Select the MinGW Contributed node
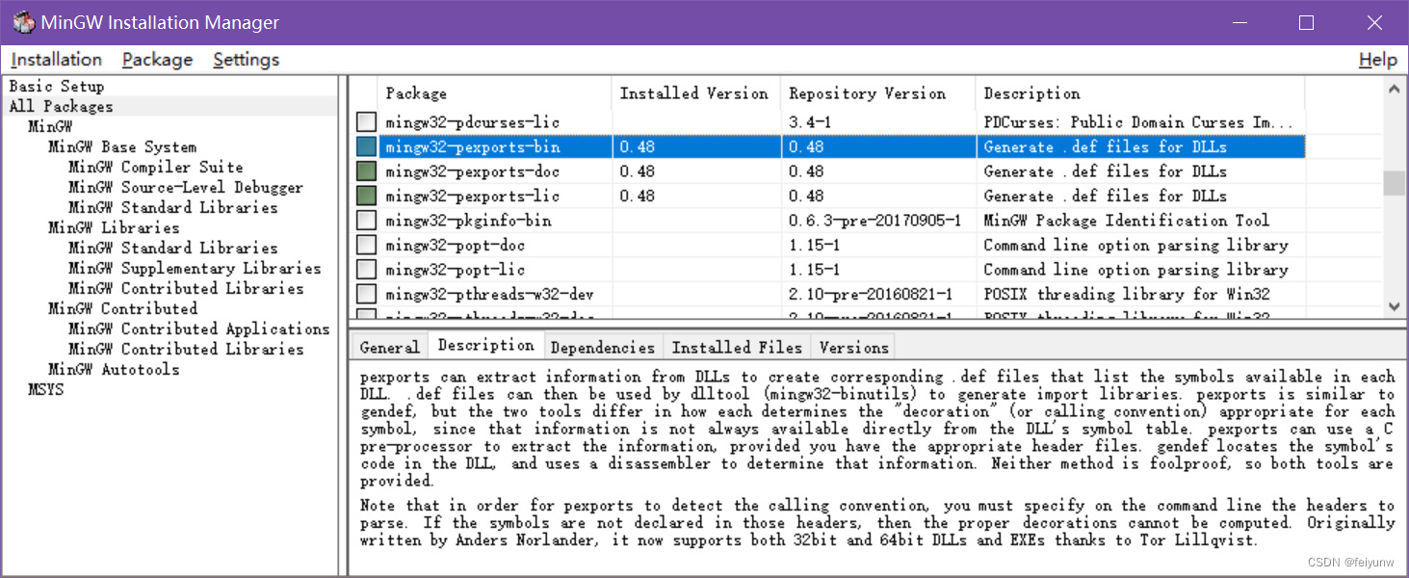The width and height of the screenshot is (1409, 578). tap(122, 308)
